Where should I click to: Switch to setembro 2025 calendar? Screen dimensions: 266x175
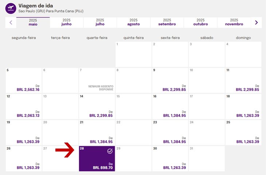pos(167,22)
